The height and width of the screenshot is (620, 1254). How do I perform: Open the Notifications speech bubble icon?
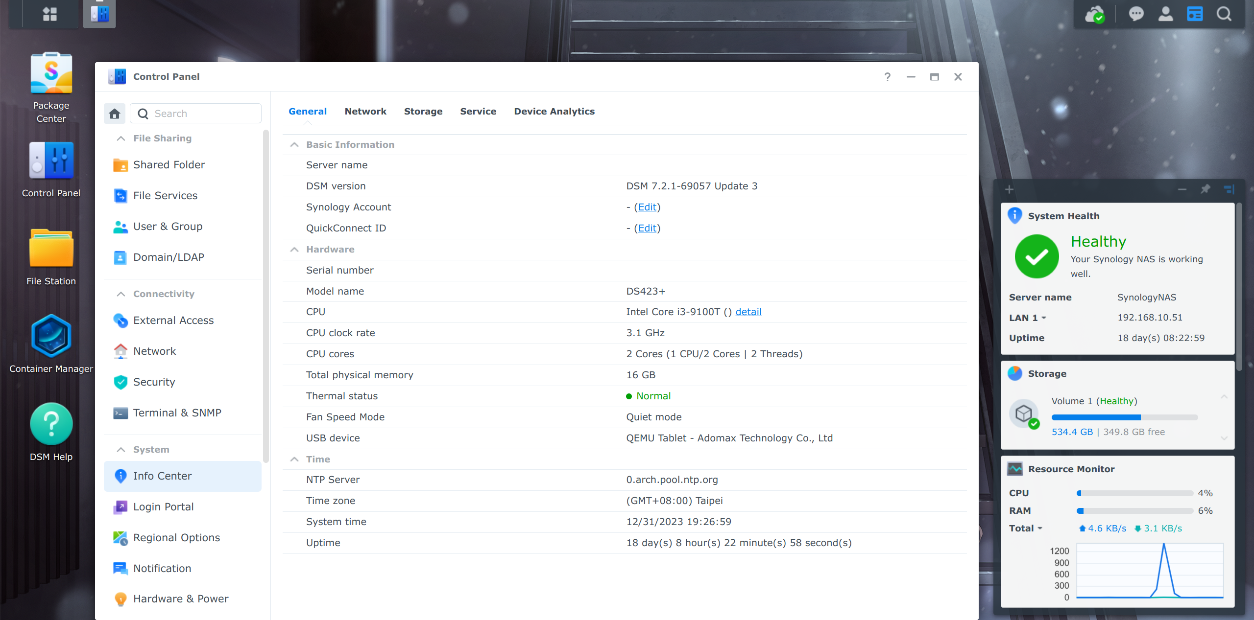pos(1136,14)
